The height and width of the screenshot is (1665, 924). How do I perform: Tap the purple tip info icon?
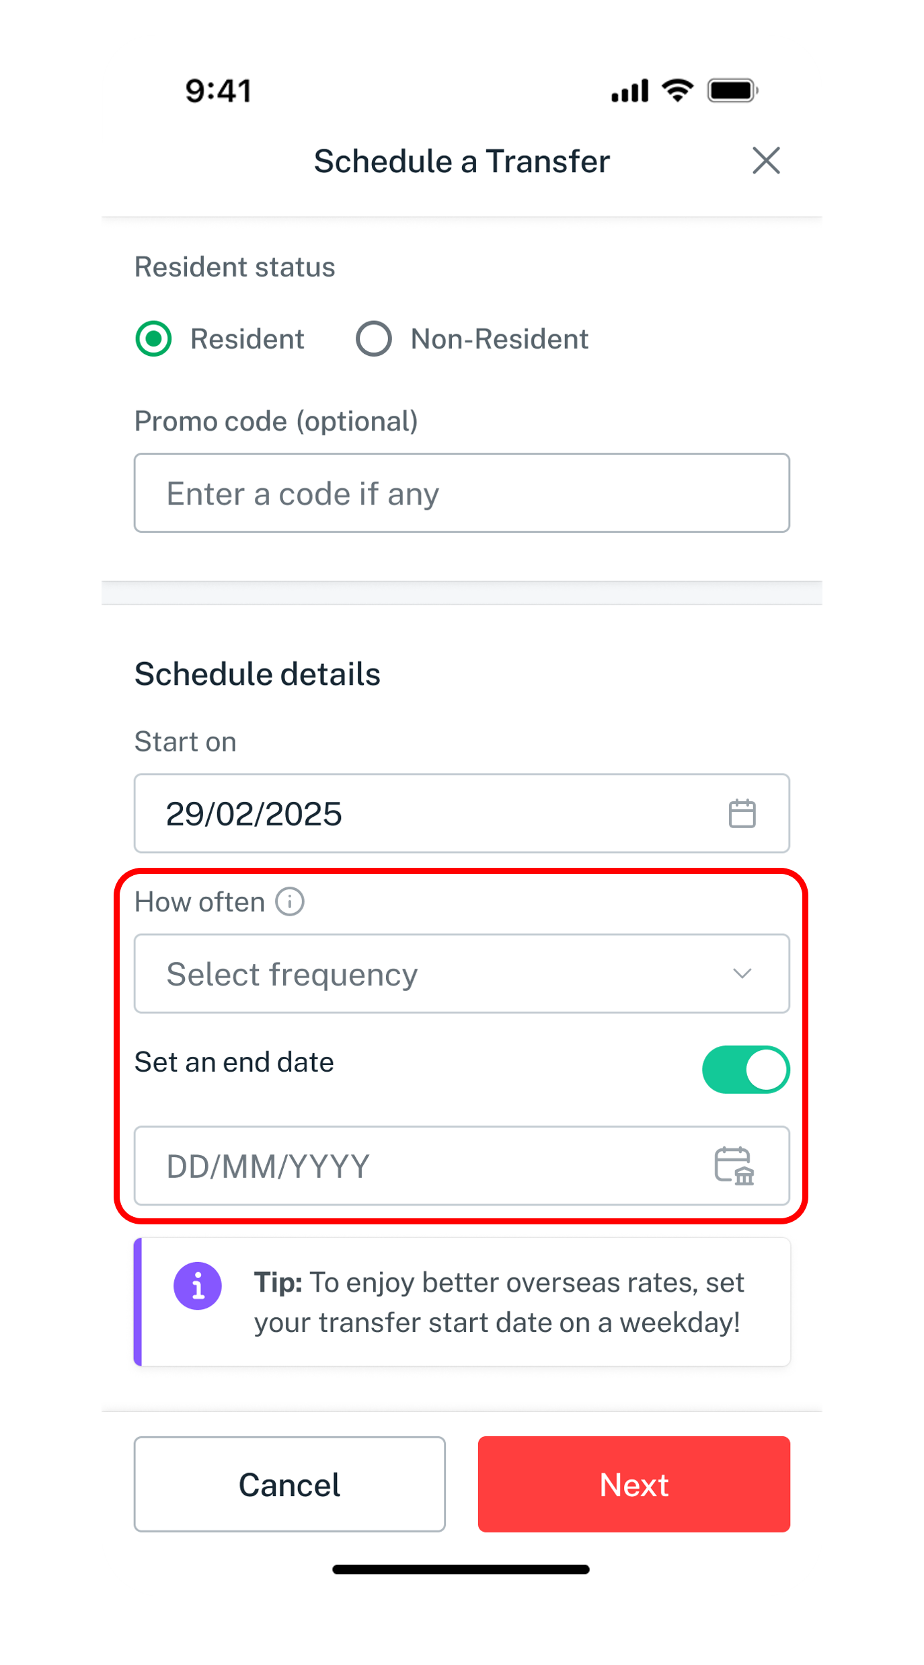(x=198, y=1286)
